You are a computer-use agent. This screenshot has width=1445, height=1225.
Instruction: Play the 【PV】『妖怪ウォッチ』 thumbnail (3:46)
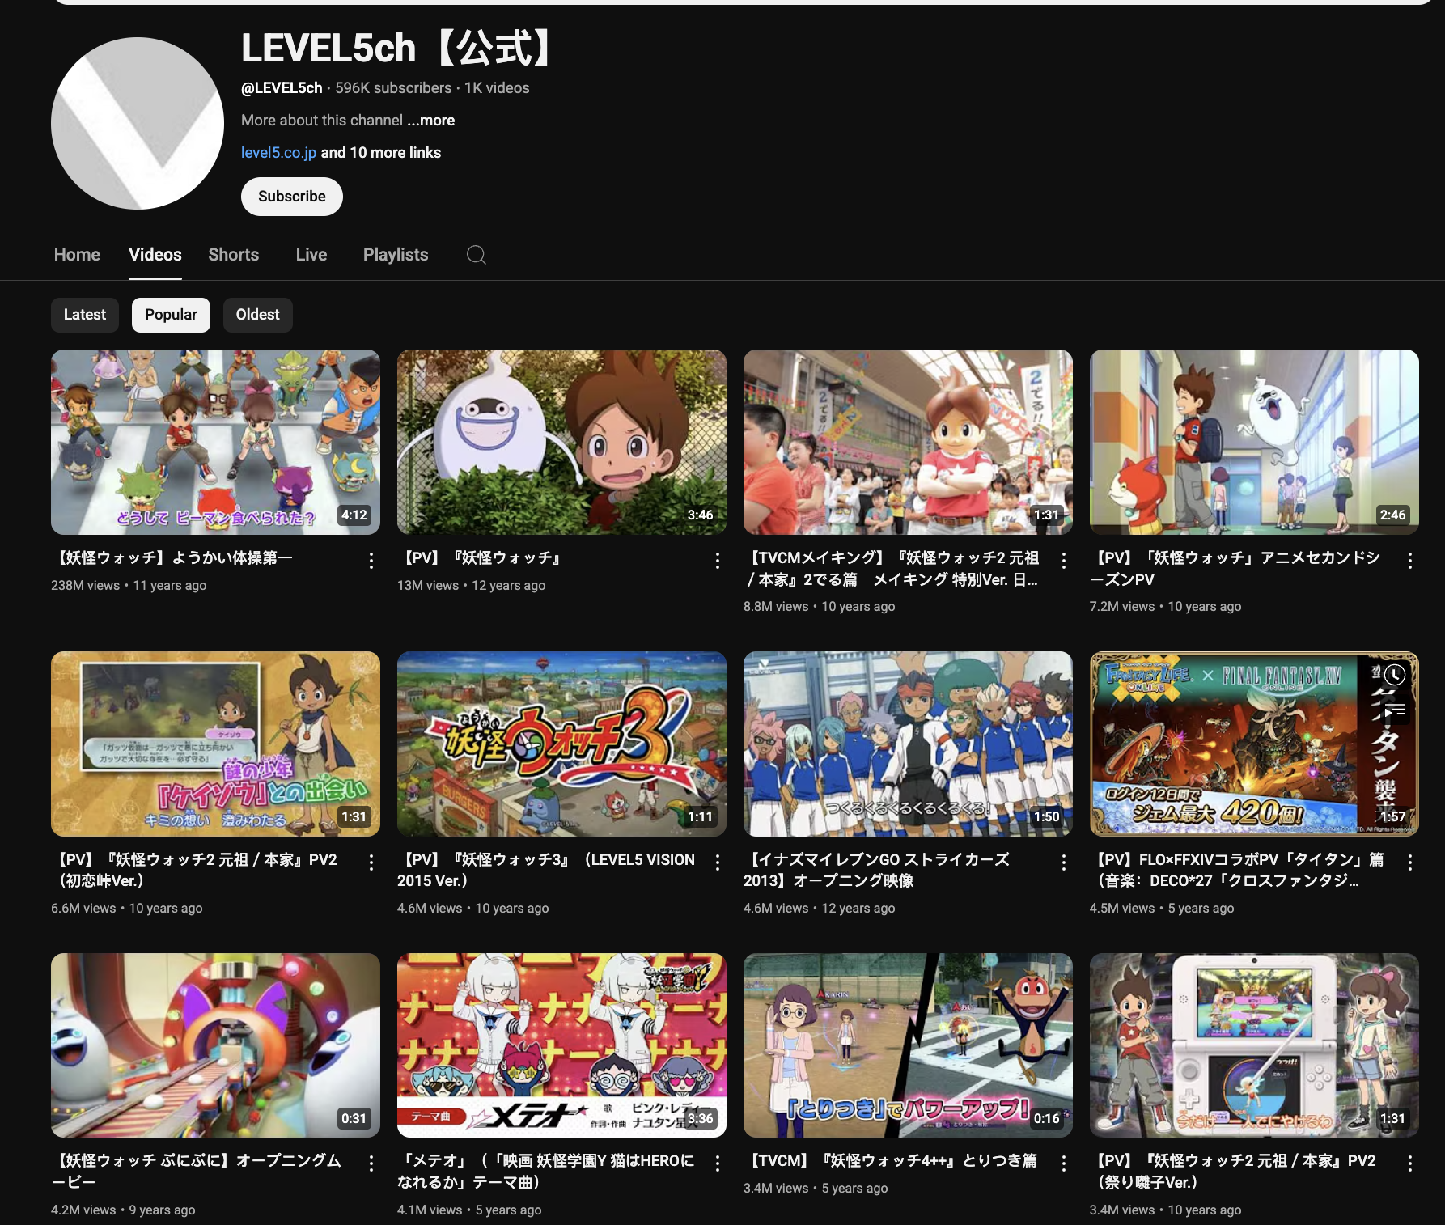(561, 442)
